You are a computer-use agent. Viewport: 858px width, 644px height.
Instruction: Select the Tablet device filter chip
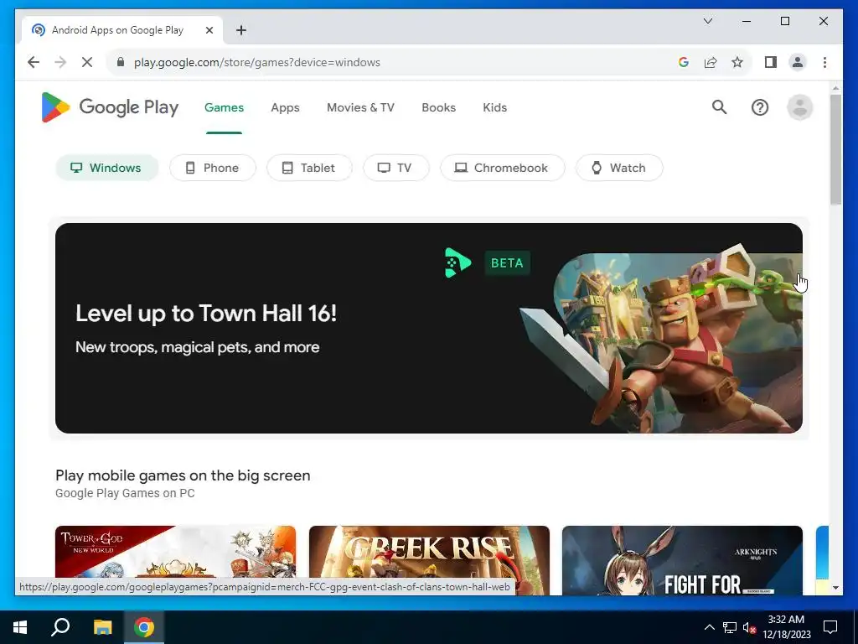[x=309, y=168]
